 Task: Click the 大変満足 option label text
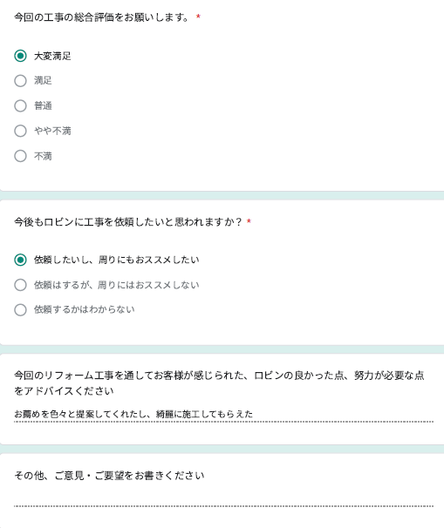(52, 56)
